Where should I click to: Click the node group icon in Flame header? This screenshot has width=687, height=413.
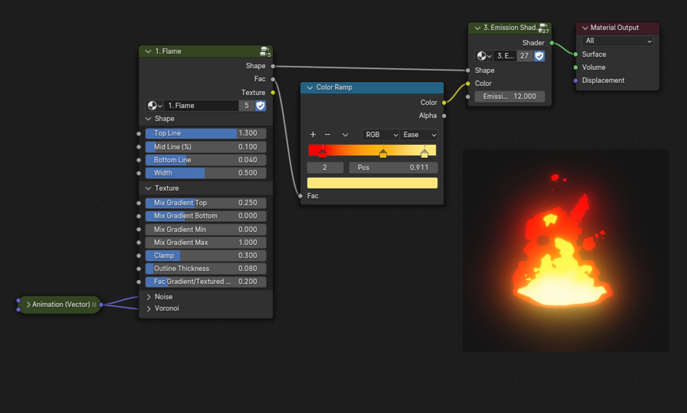(x=265, y=51)
